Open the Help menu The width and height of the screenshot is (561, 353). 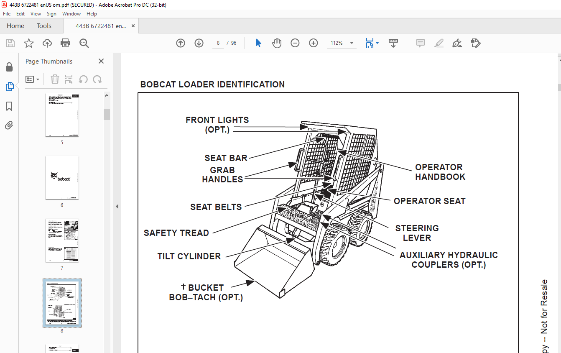click(x=92, y=14)
